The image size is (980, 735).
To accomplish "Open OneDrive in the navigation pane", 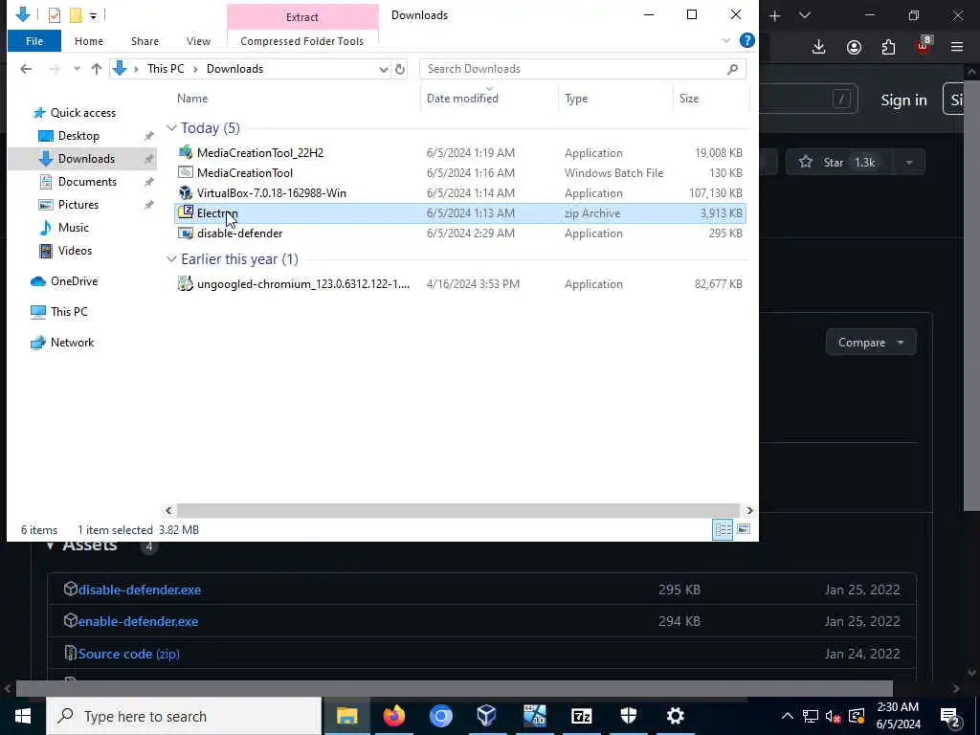I will tap(74, 281).
